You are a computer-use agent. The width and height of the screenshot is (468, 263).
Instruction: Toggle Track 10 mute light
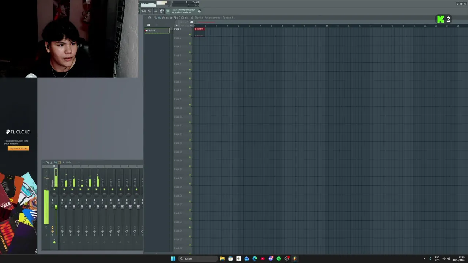coord(190,114)
